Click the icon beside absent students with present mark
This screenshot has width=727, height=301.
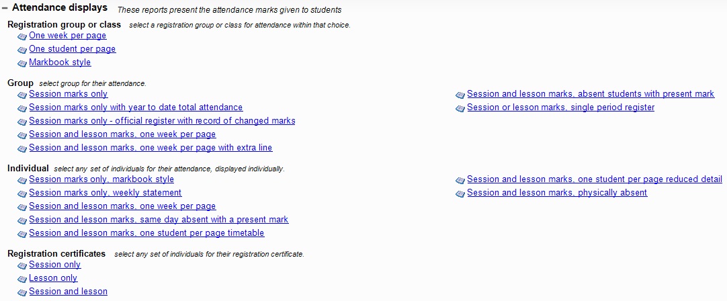pyautogui.click(x=460, y=95)
